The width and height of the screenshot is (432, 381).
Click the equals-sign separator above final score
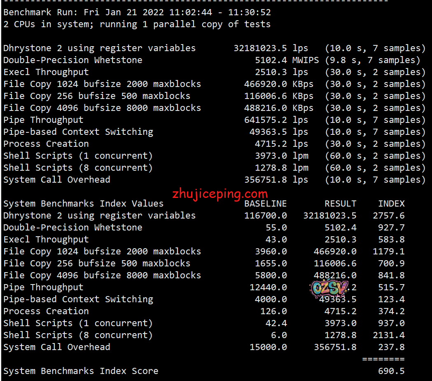click(x=383, y=359)
